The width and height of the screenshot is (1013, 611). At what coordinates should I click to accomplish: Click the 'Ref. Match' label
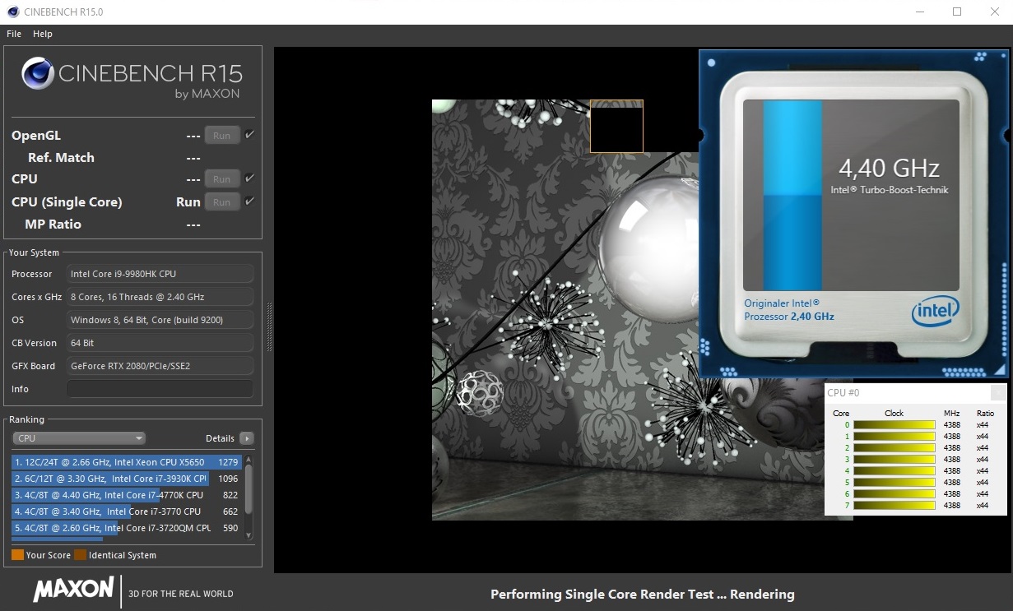pos(61,158)
